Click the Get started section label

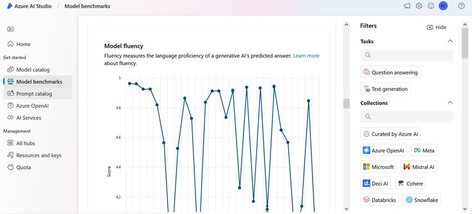(14, 57)
